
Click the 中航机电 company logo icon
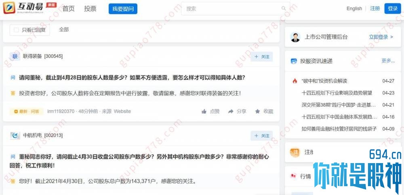(x=15, y=135)
